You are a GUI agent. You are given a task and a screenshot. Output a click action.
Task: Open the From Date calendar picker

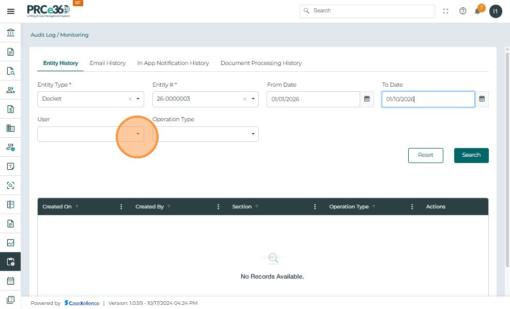click(367, 99)
